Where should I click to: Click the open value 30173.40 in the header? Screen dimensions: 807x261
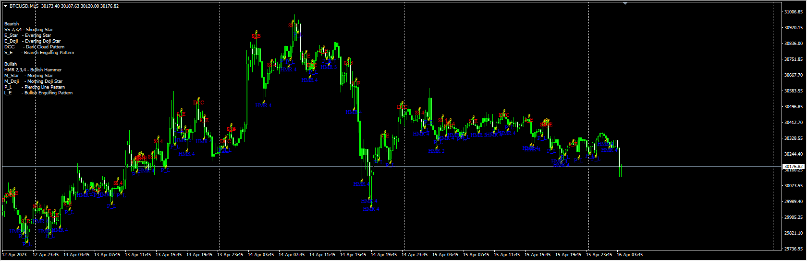point(50,6)
